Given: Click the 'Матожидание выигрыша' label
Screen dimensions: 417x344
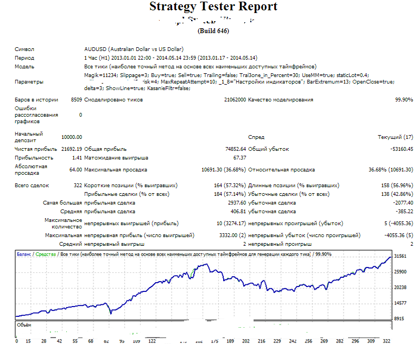Looking at the screenshot, I should pos(116,158).
